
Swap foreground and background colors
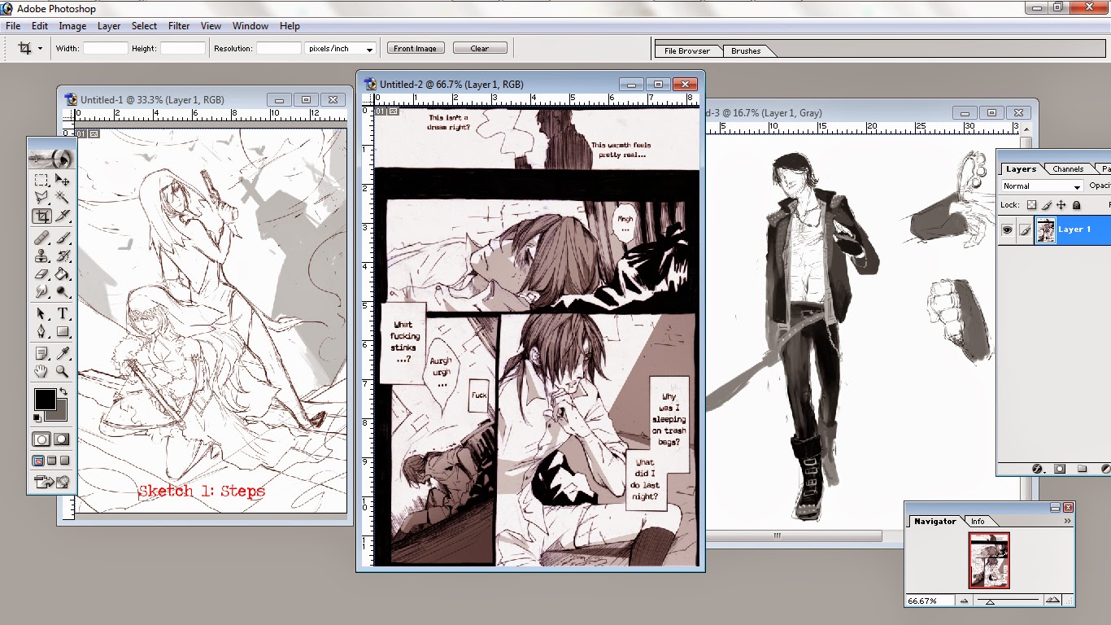pos(63,393)
